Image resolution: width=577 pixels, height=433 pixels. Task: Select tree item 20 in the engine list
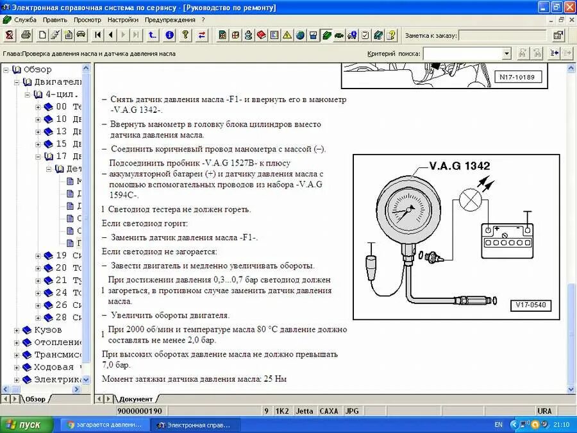pos(63,268)
